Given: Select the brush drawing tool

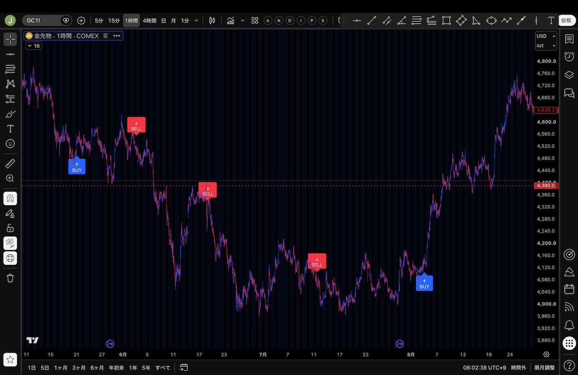Looking at the screenshot, I should pyautogui.click(x=10, y=114).
